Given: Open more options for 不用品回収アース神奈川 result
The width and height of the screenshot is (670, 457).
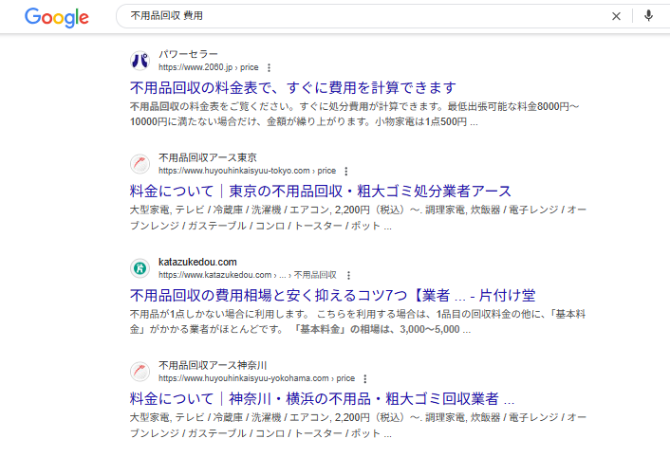Looking at the screenshot, I should pos(365,378).
